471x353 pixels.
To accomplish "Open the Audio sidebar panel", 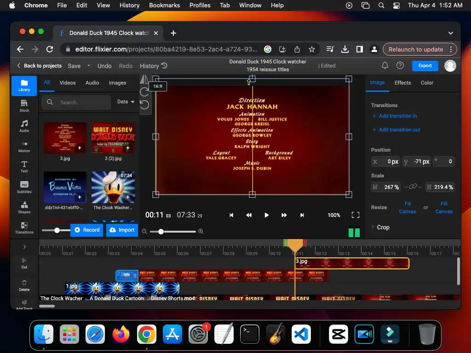I will click(x=24, y=126).
